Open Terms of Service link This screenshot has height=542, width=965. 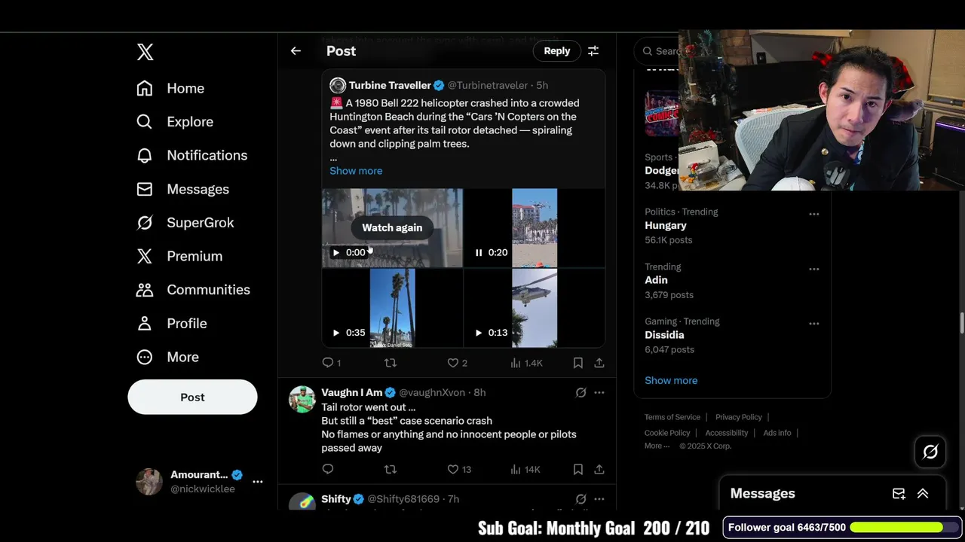672,417
